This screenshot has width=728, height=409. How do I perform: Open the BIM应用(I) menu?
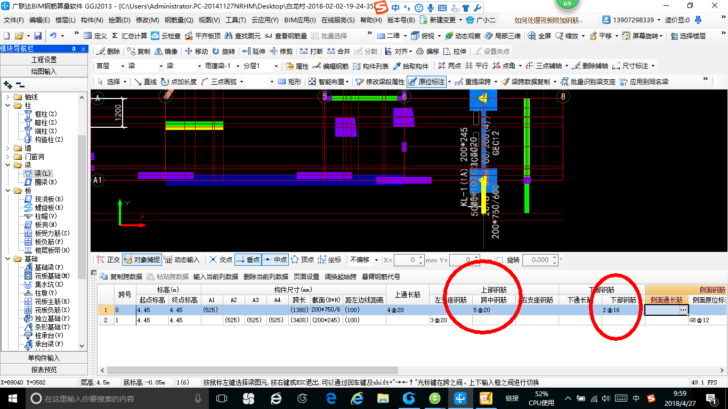(x=300, y=20)
